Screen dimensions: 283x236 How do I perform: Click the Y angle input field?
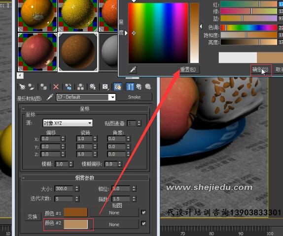[x=116, y=147]
